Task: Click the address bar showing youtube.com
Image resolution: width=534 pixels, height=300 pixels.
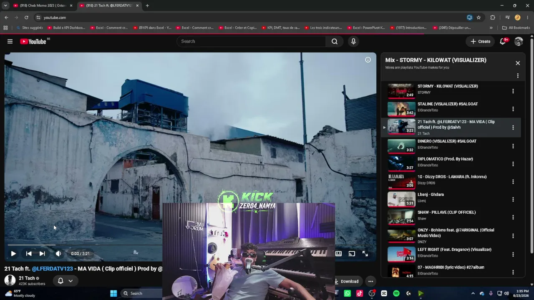Action: [250, 17]
